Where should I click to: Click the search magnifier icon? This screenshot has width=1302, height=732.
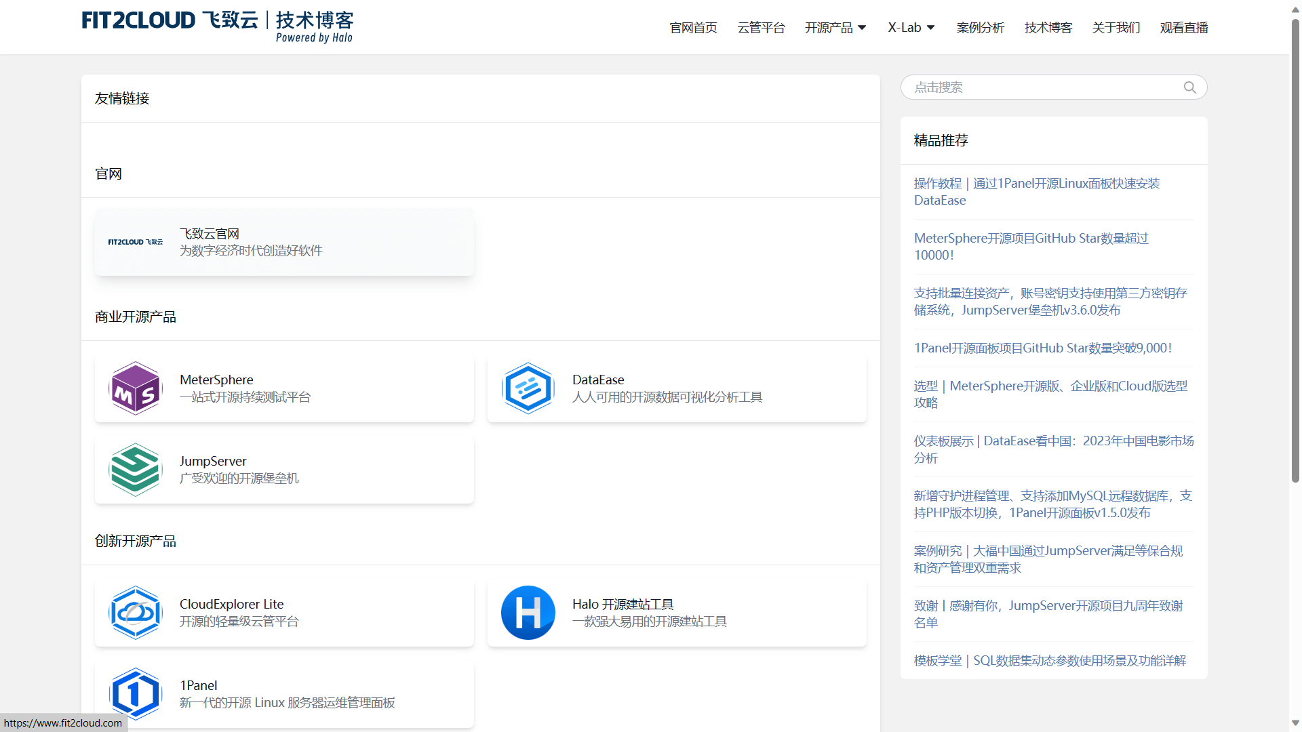(x=1189, y=87)
